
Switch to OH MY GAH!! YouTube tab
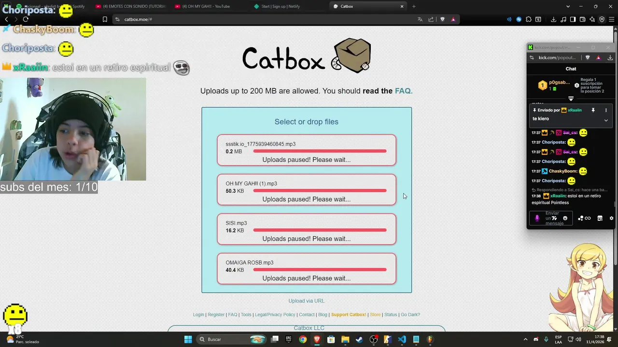coord(210,6)
